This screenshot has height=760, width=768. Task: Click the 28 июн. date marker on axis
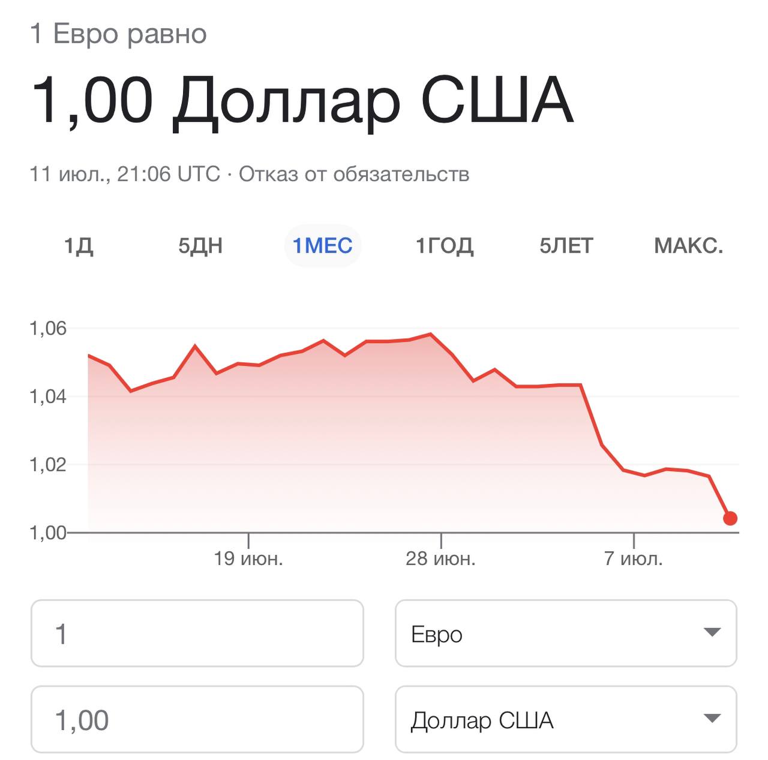[x=440, y=558]
